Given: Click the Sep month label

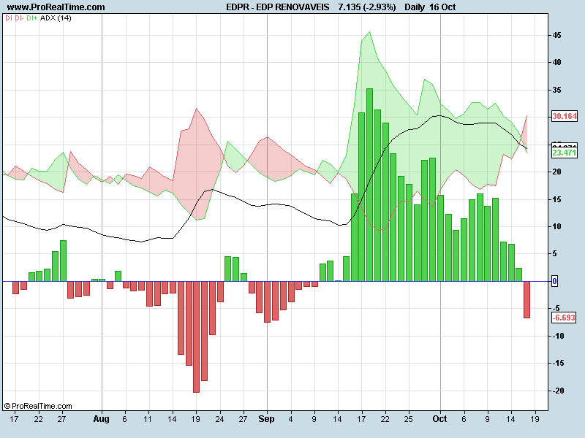Looking at the screenshot, I should pyautogui.click(x=266, y=419).
